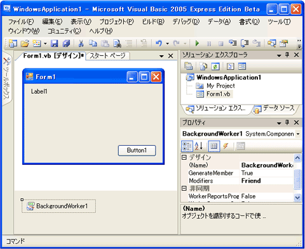Open the プロジェクト(P) menu
This screenshot has height=249, width=305.
click(117, 22)
